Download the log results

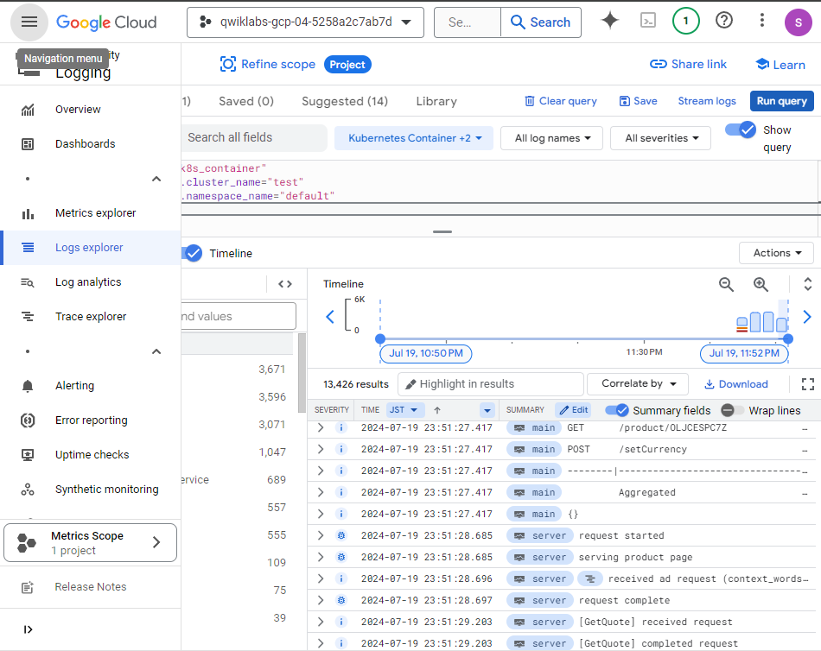pos(735,384)
